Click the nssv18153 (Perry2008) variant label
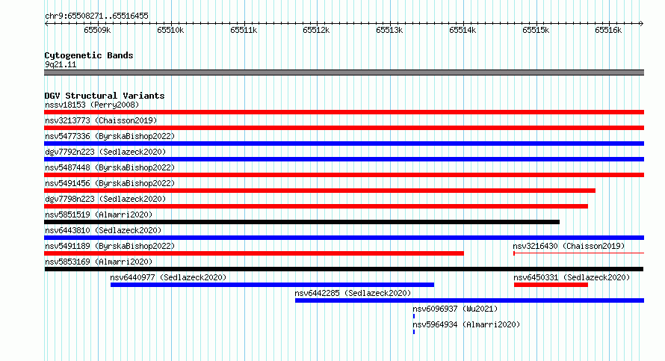665x361 pixels. (x=92, y=105)
